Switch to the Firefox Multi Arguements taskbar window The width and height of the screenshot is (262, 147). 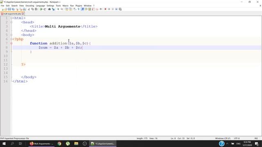41,143
